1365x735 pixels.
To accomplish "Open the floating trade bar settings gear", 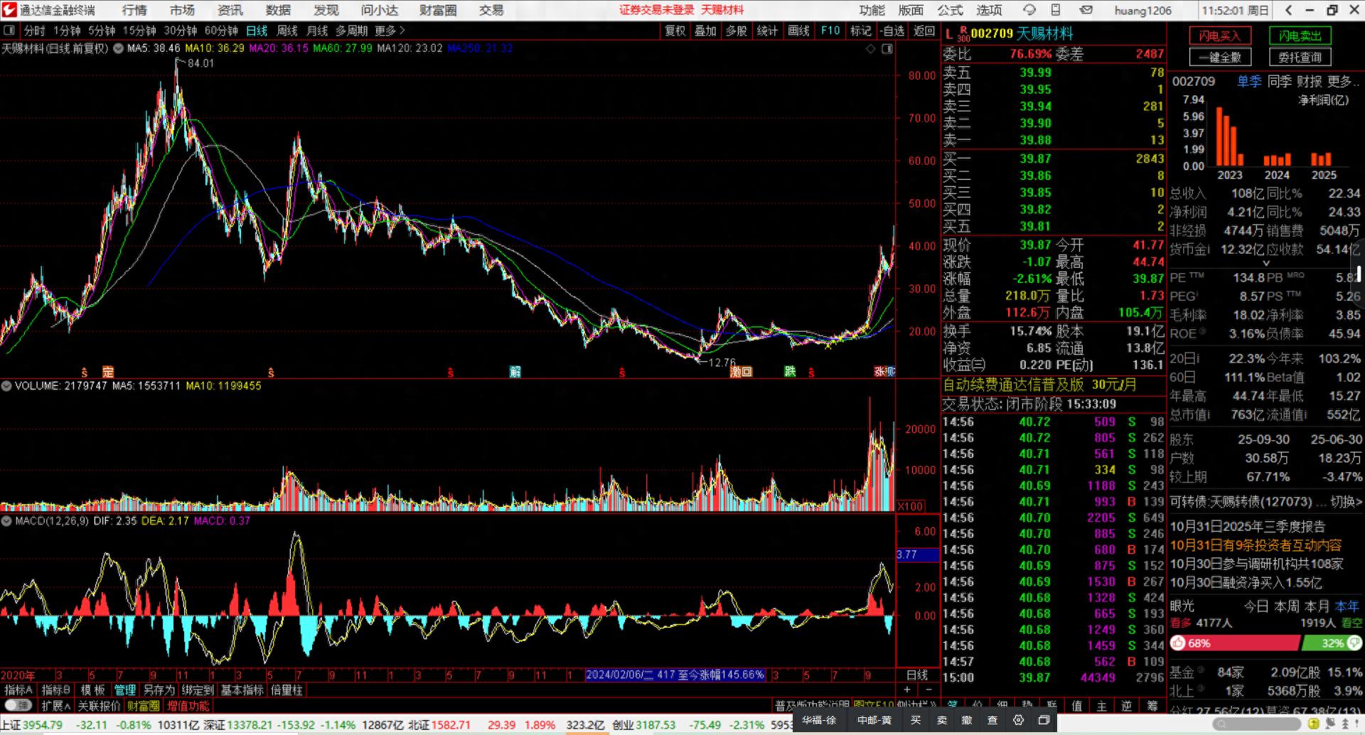I will [1018, 720].
